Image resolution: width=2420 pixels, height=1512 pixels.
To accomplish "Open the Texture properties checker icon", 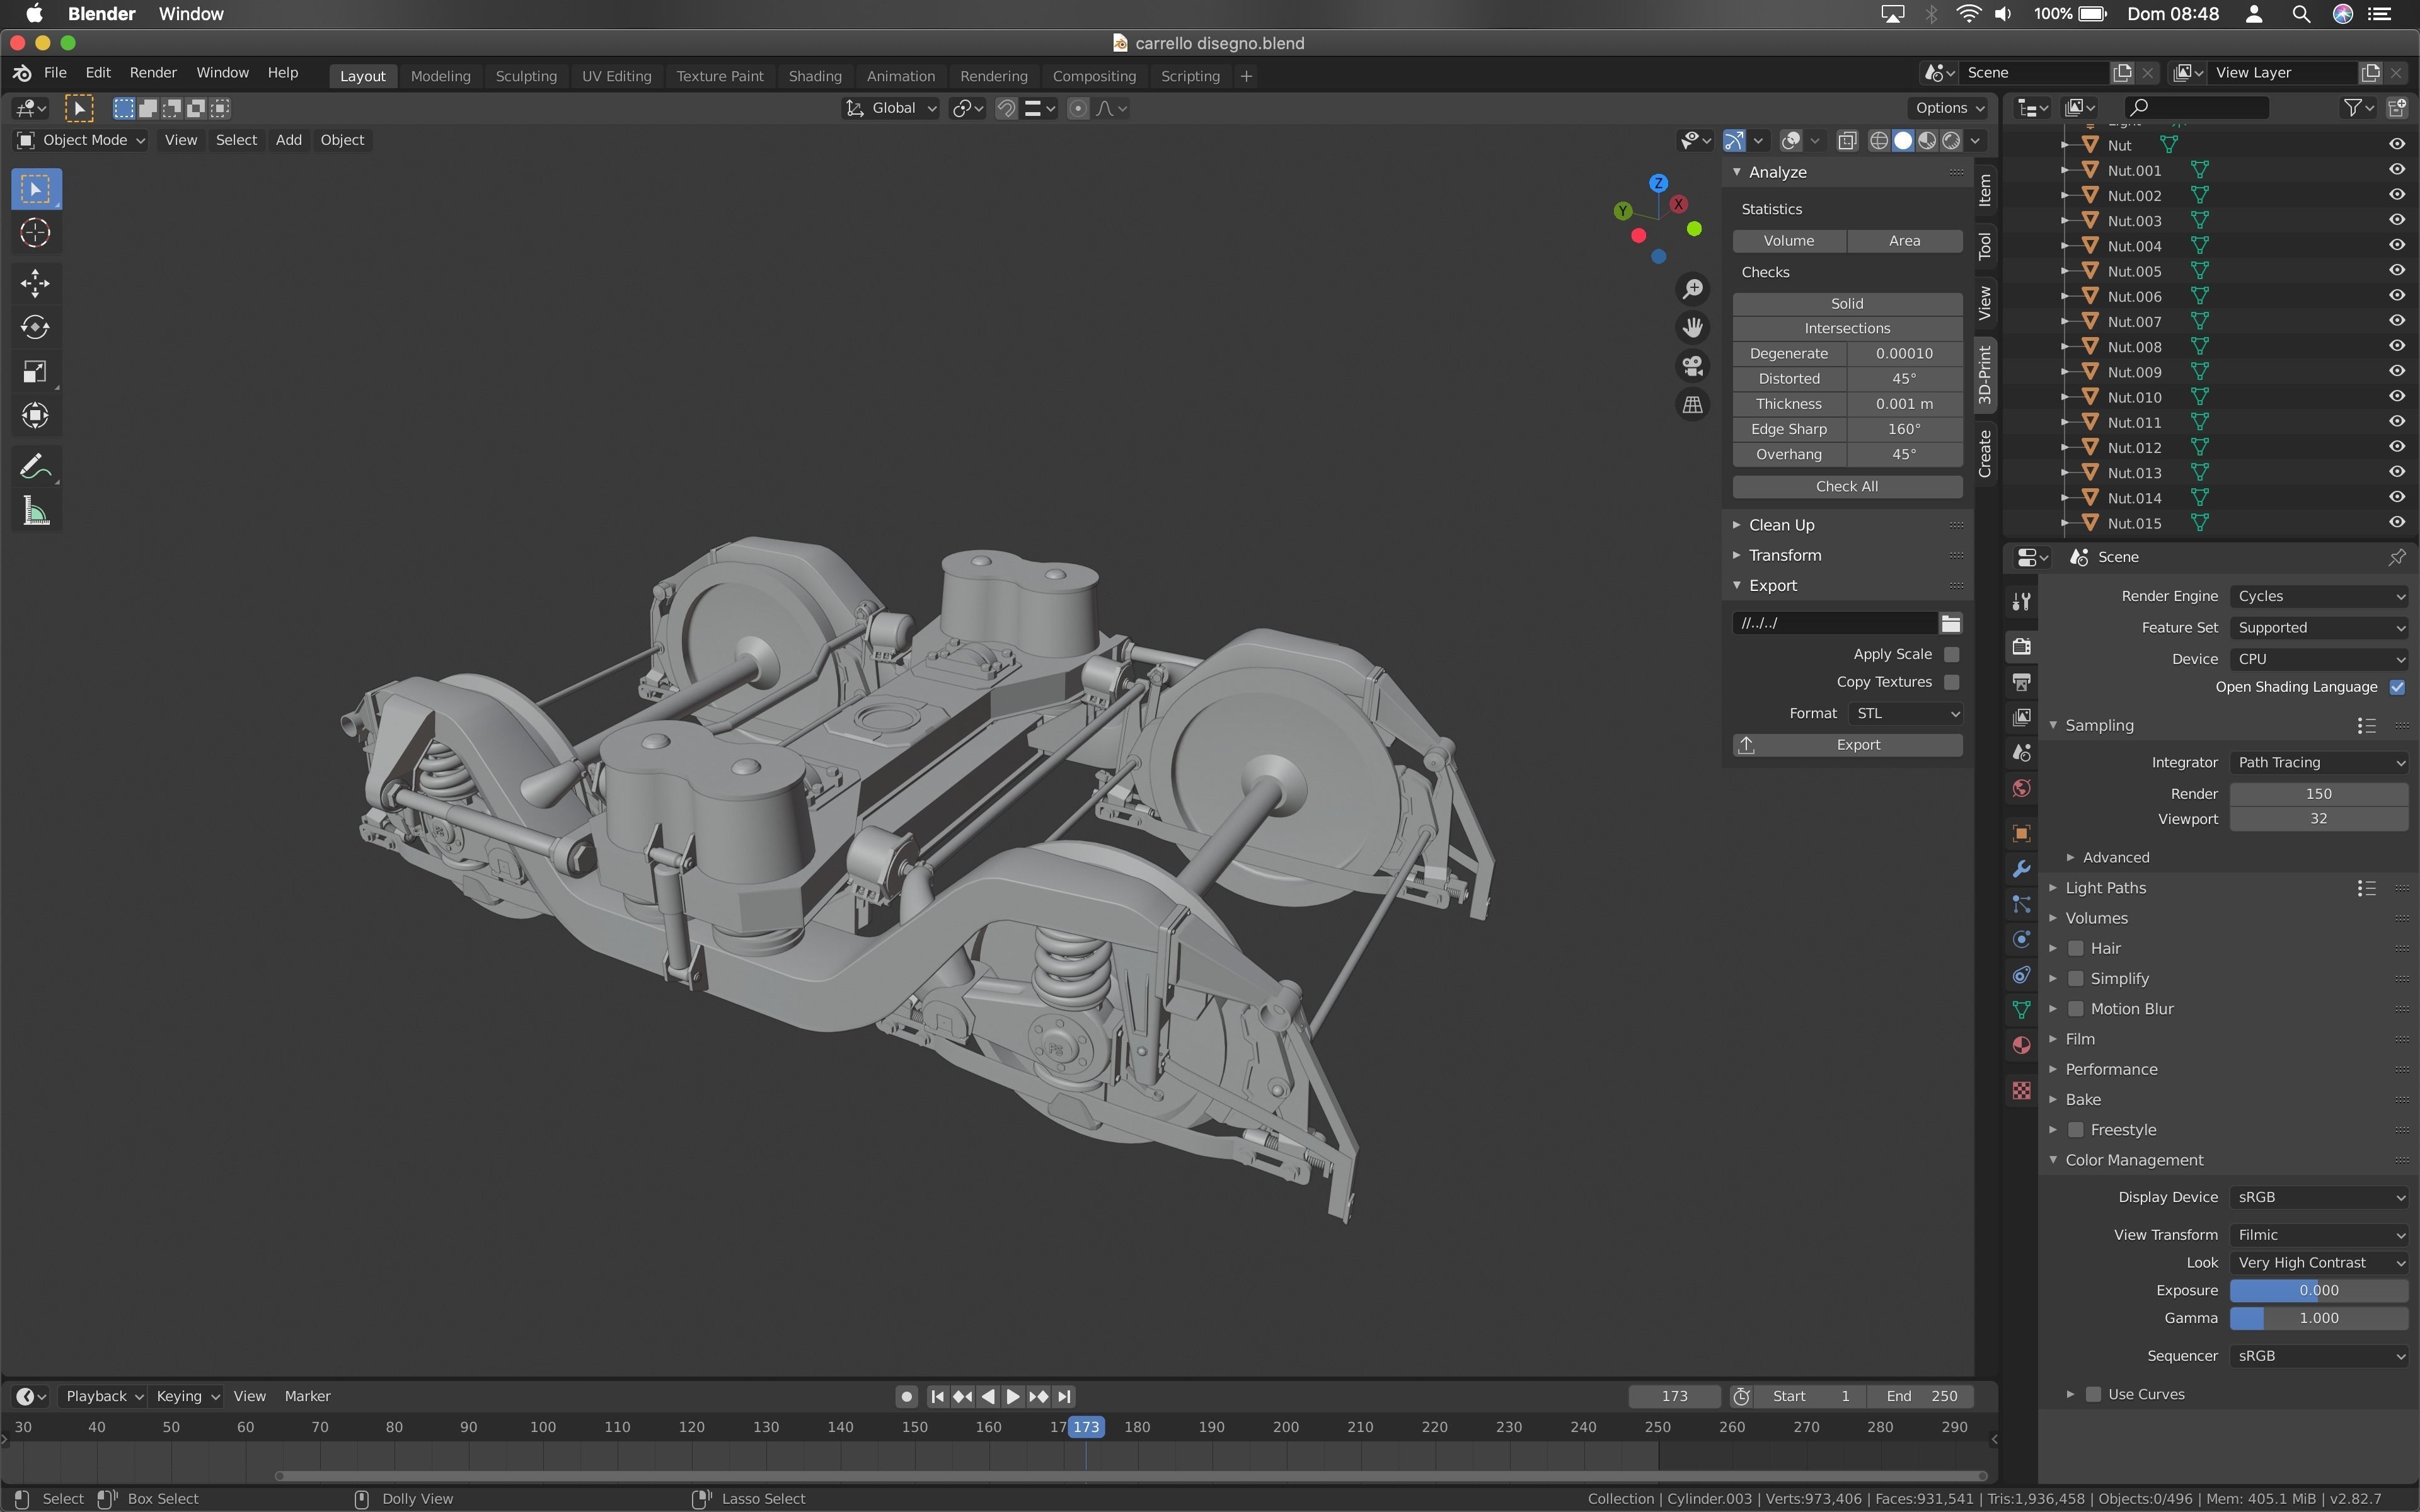I will click(x=2021, y=1091).
